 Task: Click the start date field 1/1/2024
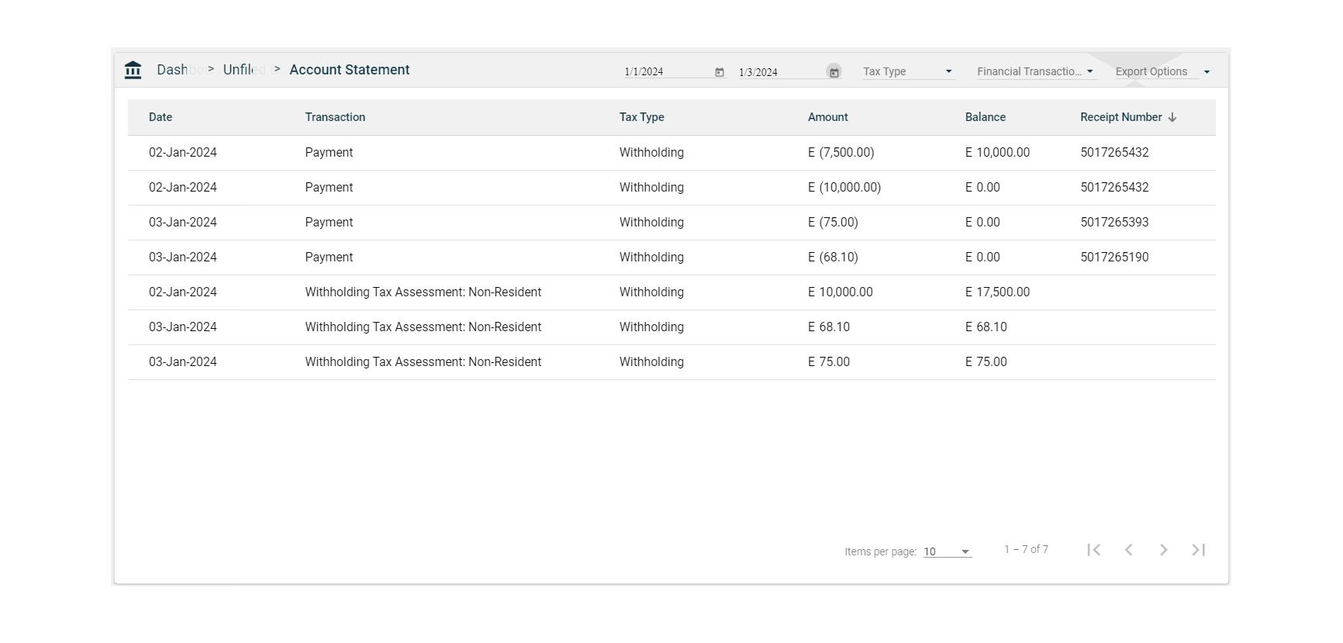tap(665, 72)
